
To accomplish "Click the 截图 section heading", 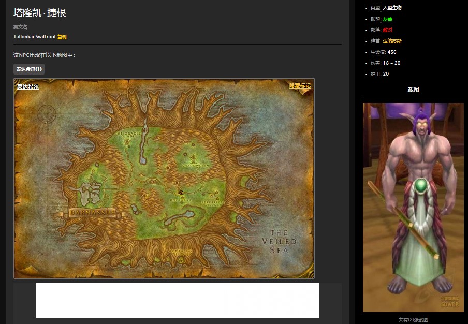I will point(413,90).
